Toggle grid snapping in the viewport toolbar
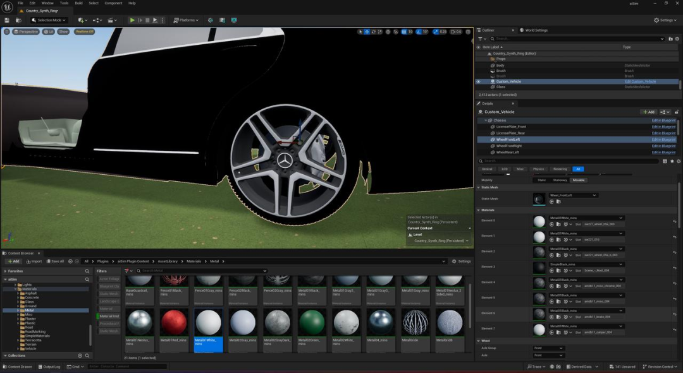 point(403,32)
